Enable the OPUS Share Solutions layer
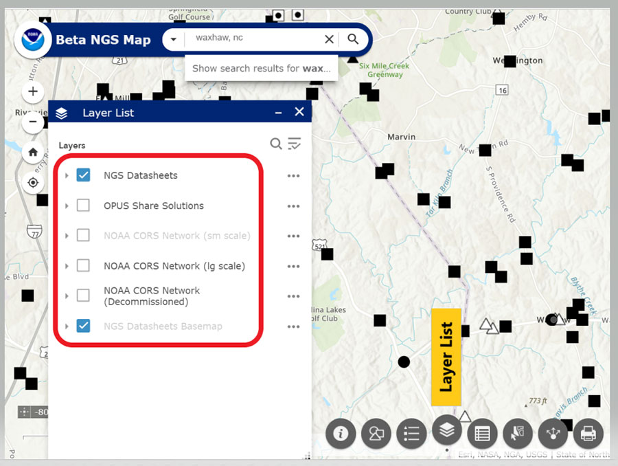 pyautogui.click(x=83, y=206)
